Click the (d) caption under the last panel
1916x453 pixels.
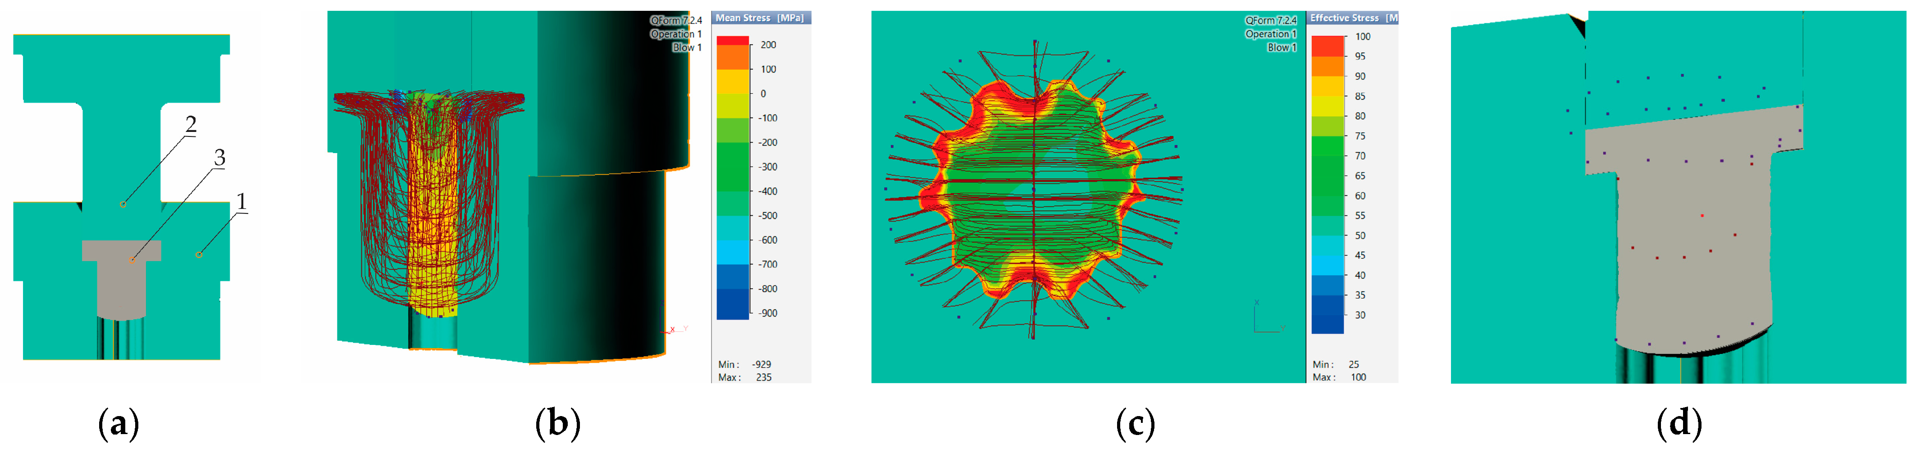[1679, 424]
